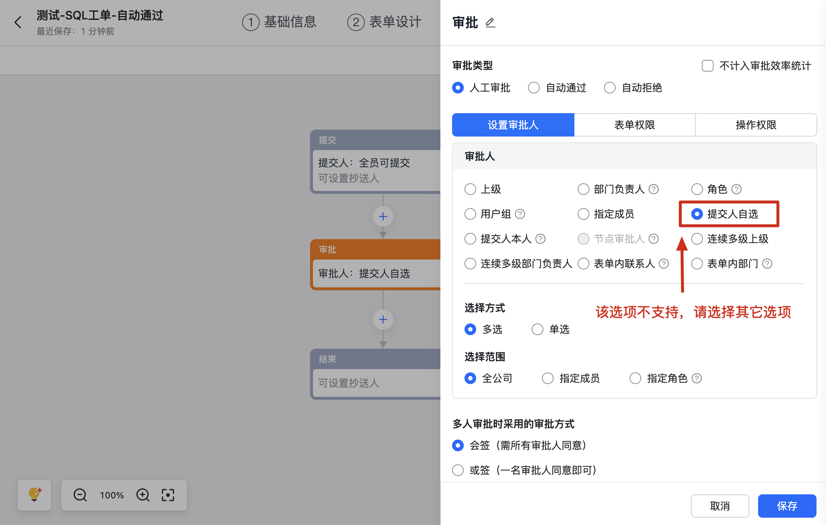Click the 保存 button

[x=787, y=506]
